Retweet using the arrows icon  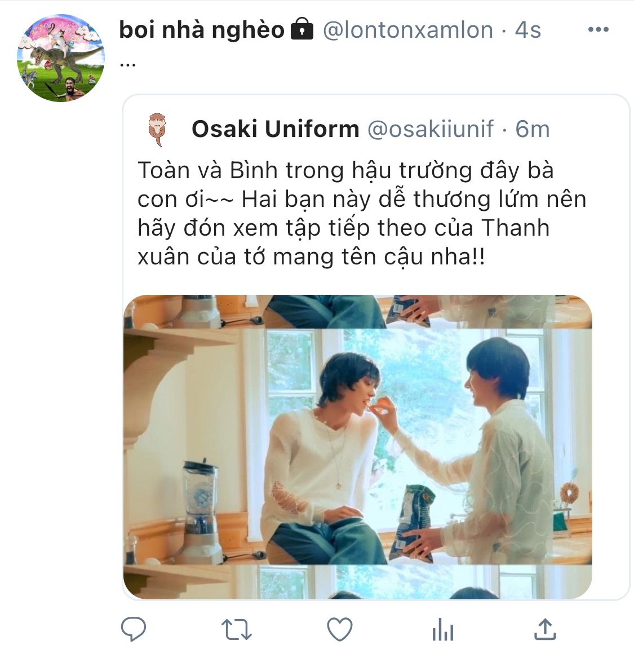(236, 629)
